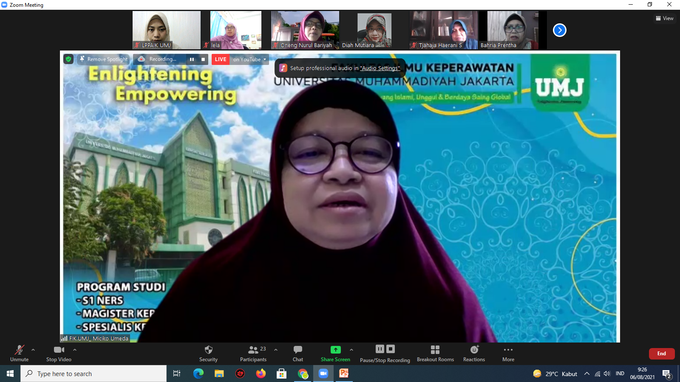The width and height of the screenshot is (680, 382).
Task: Open Breakout Rooms
Action: [435, 353]
